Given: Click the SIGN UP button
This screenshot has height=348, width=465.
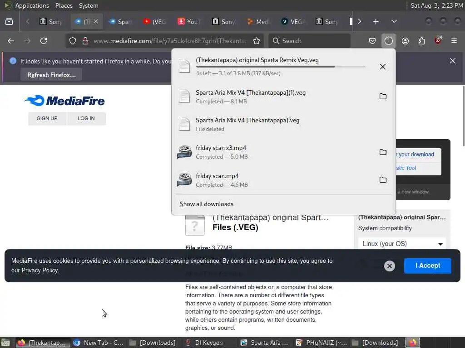Looking at the screenshot, I should tap(47, 118).
